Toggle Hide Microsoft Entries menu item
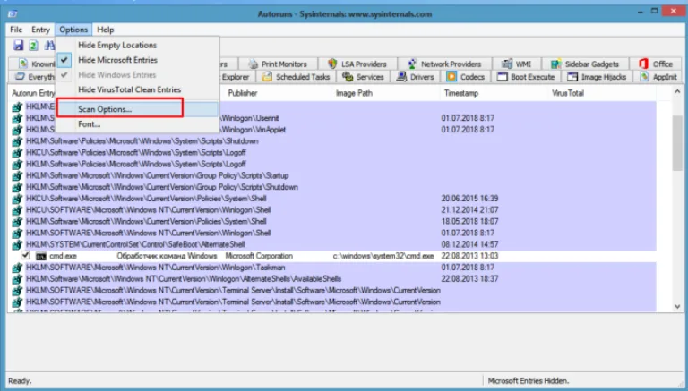688x391 pixels. 137,60
